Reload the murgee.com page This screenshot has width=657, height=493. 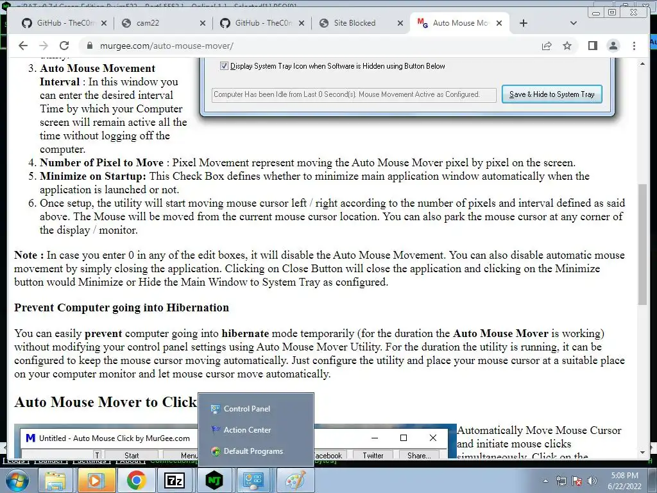click(64, 46)
